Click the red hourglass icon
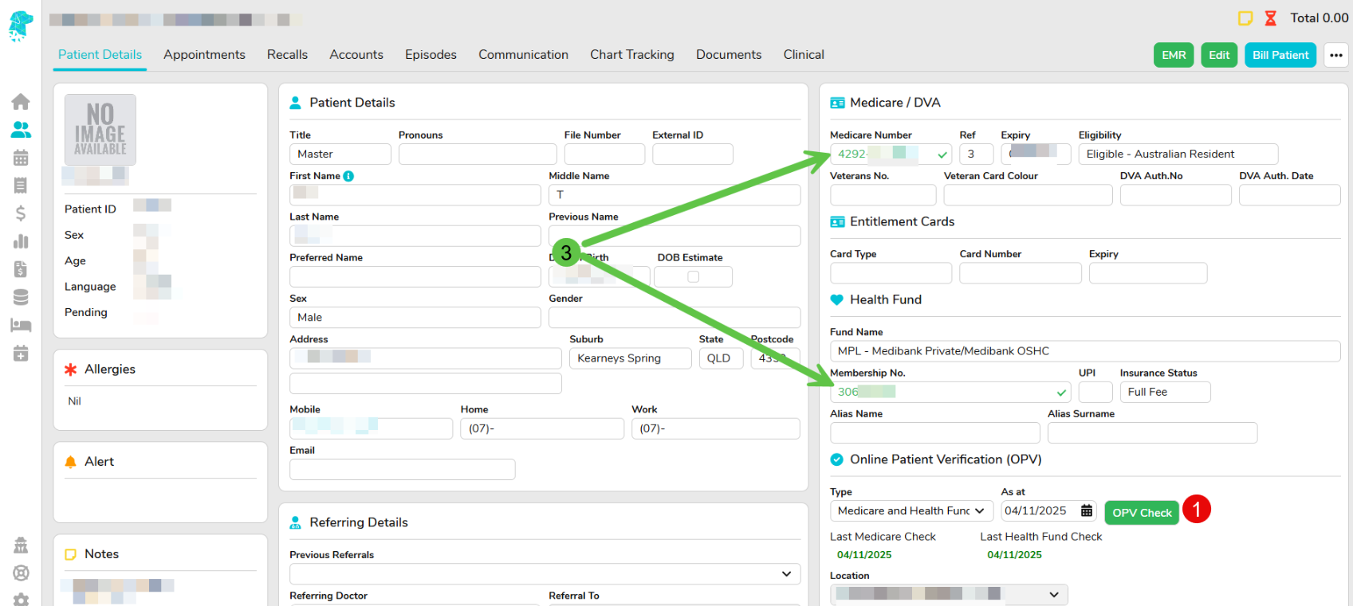The image size is (1353, 606). click(x=1271, y=18)
